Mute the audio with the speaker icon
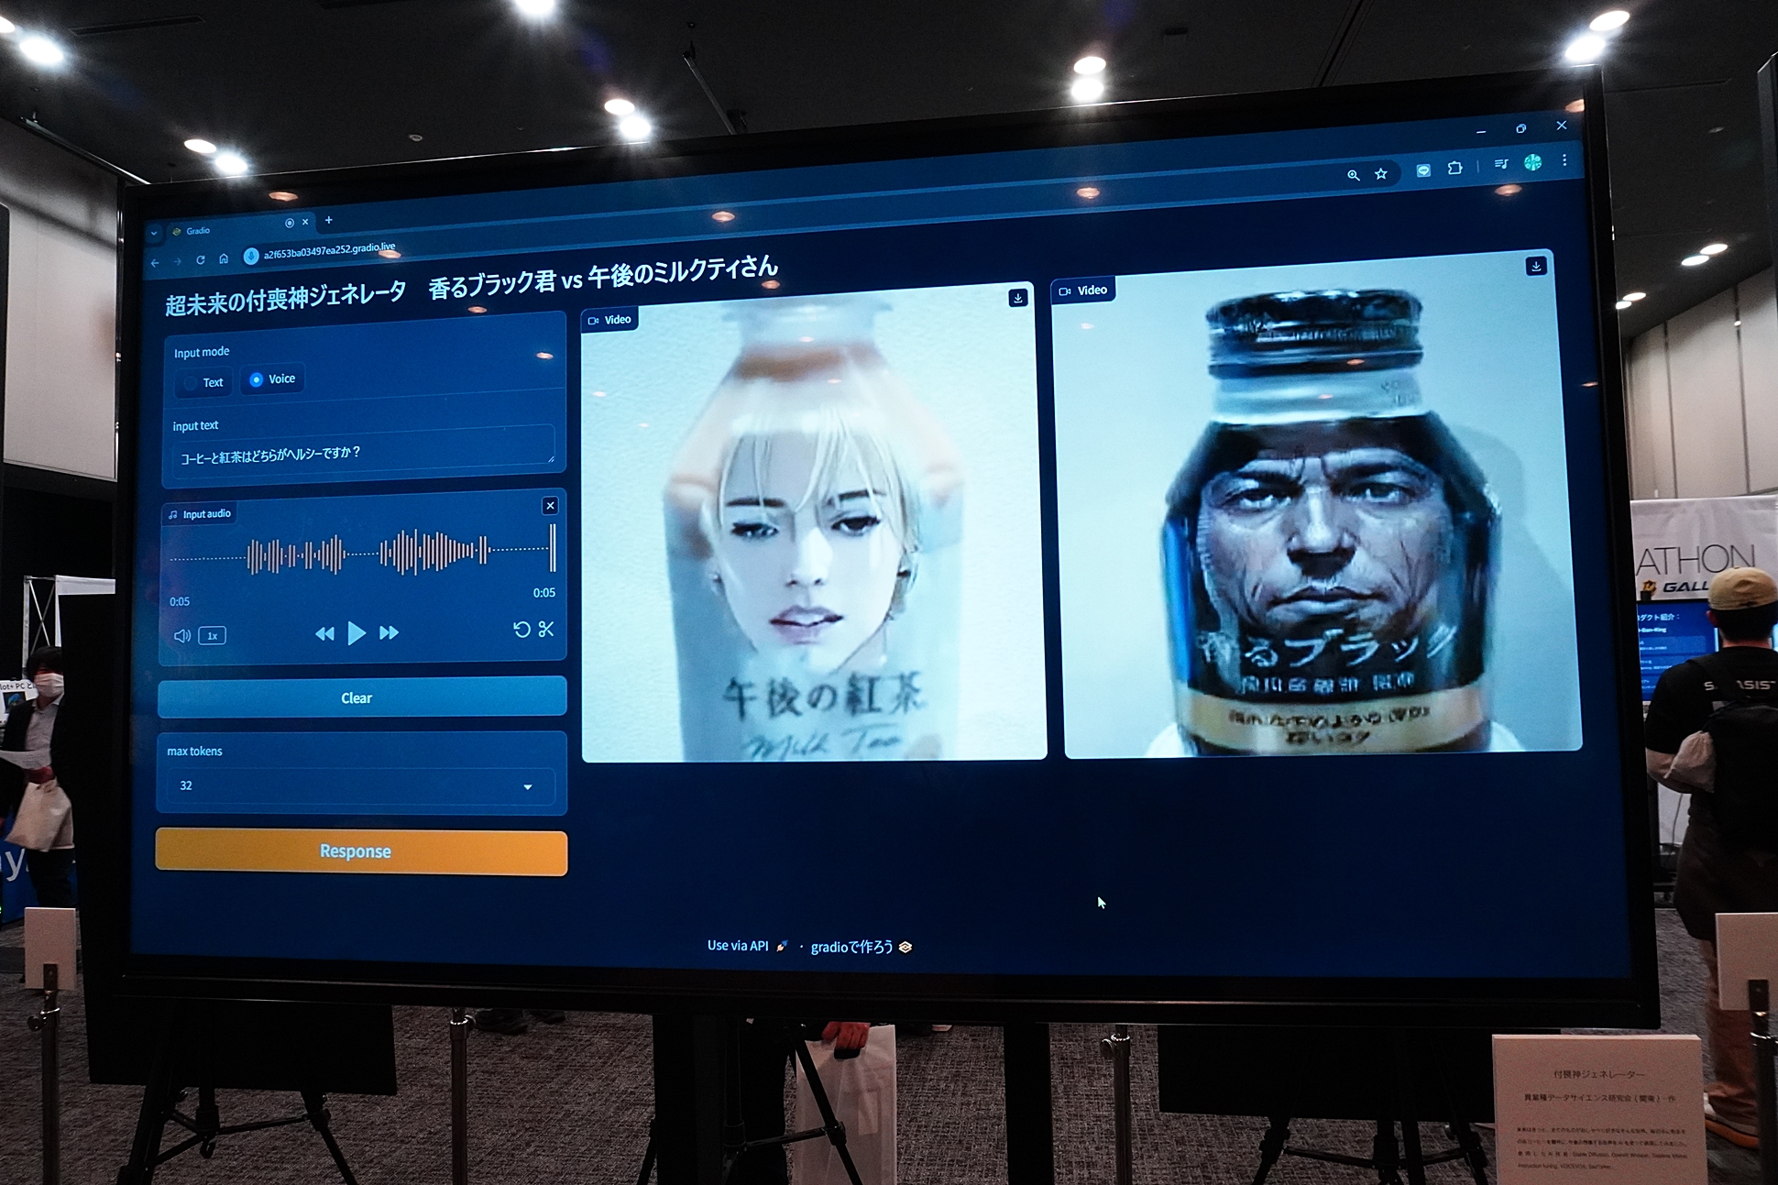This screenshot has height=1185, width=1778. click(182, 635)
